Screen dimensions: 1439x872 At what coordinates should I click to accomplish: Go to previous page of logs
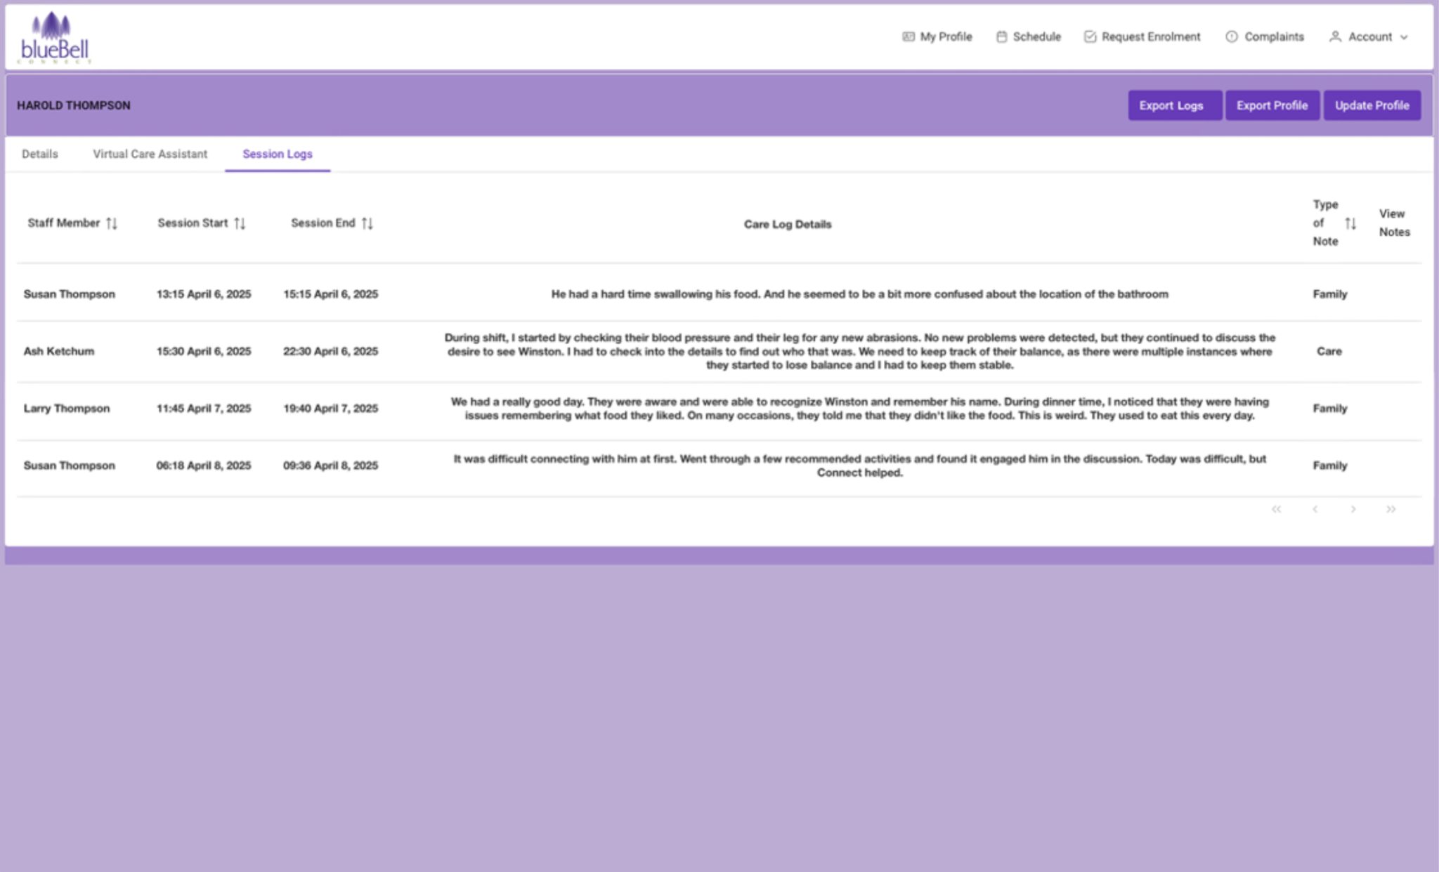click(1315, 509)
